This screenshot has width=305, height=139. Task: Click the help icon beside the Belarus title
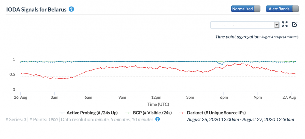pyautogui.click(x=71, y=9)
